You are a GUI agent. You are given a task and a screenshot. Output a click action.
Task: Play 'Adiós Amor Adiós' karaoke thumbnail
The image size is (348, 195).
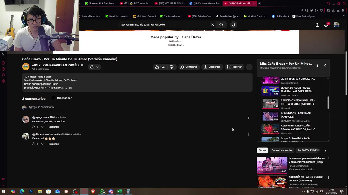pos(270,129)
